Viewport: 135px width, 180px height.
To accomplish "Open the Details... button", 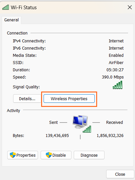I will pos(27,99).
